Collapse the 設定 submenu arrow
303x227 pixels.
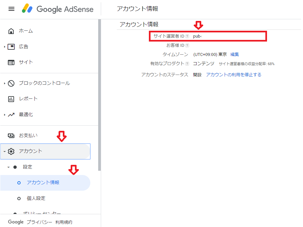click(x=9, y=167)
